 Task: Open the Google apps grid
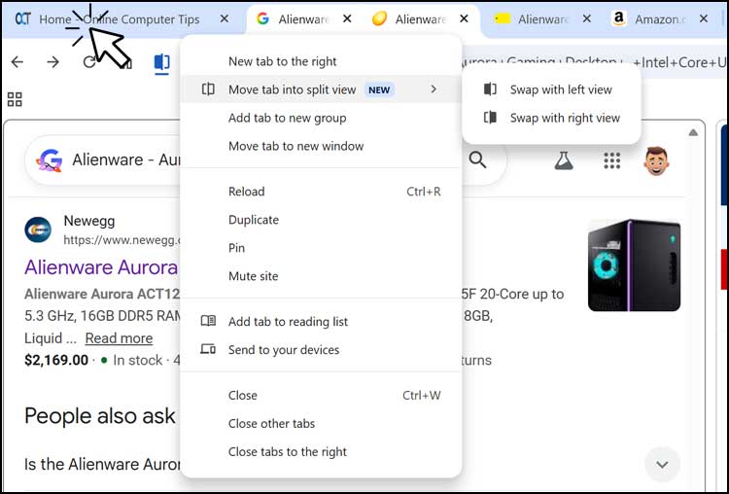coord(611,161)
